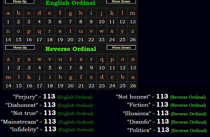Click letter m in English Ordinal table
Viewport: 210px width, 137px height.
pos(133,13)
